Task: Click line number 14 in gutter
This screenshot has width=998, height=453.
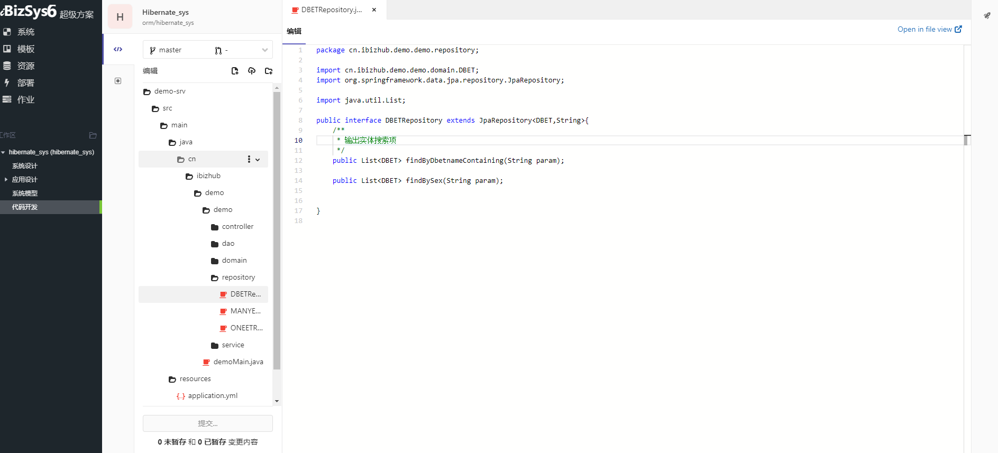Action: (298, 181)
